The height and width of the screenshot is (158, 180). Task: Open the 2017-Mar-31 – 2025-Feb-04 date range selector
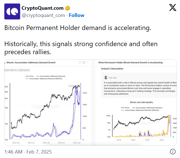pyautogui.click(x=17, y=70)
